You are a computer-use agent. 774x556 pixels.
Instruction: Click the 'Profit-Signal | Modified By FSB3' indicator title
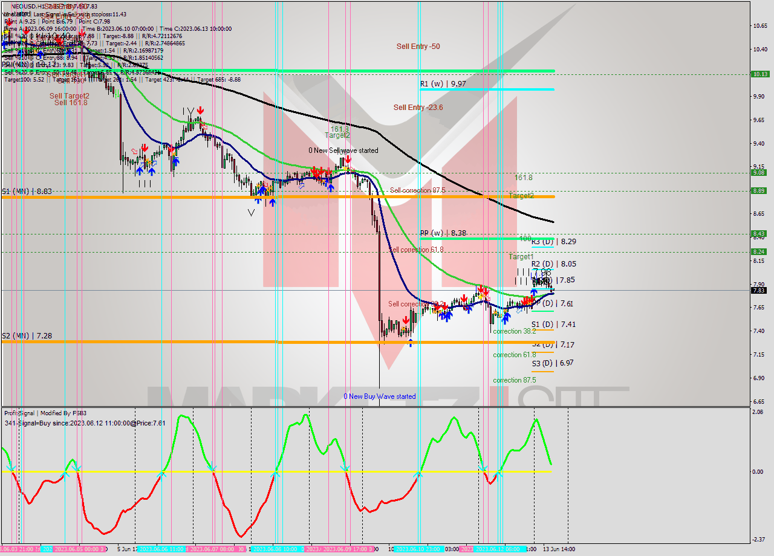click(x=45, y=413)
